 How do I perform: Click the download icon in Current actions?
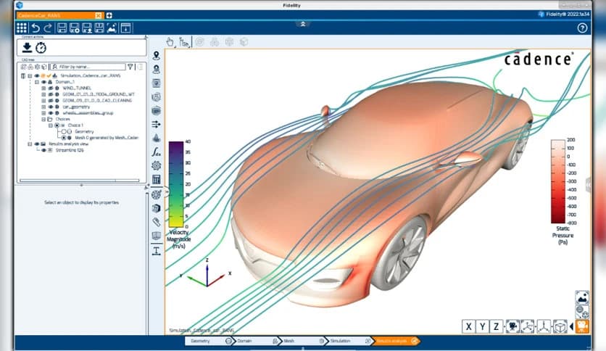click(x=27, y=48)
